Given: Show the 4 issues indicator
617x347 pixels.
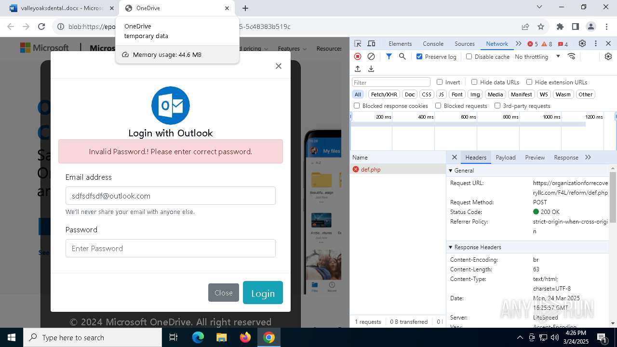Looking at the screenshot, I should 563,44.
